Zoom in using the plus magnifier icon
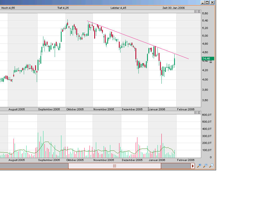Viewport: 275px width, 207px height. (199, 165)
